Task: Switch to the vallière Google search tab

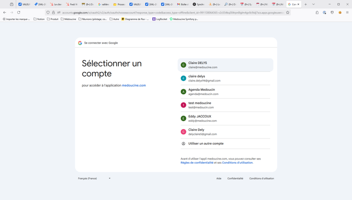Action: click(x=103, y=4)
